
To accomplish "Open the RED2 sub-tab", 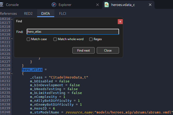I will click(x=28, y=13).
